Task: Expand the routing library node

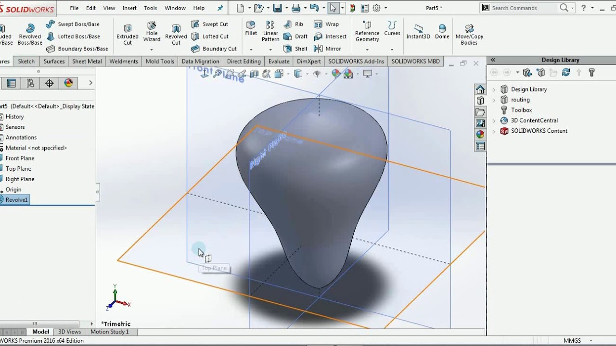Action: click(494, 100)
